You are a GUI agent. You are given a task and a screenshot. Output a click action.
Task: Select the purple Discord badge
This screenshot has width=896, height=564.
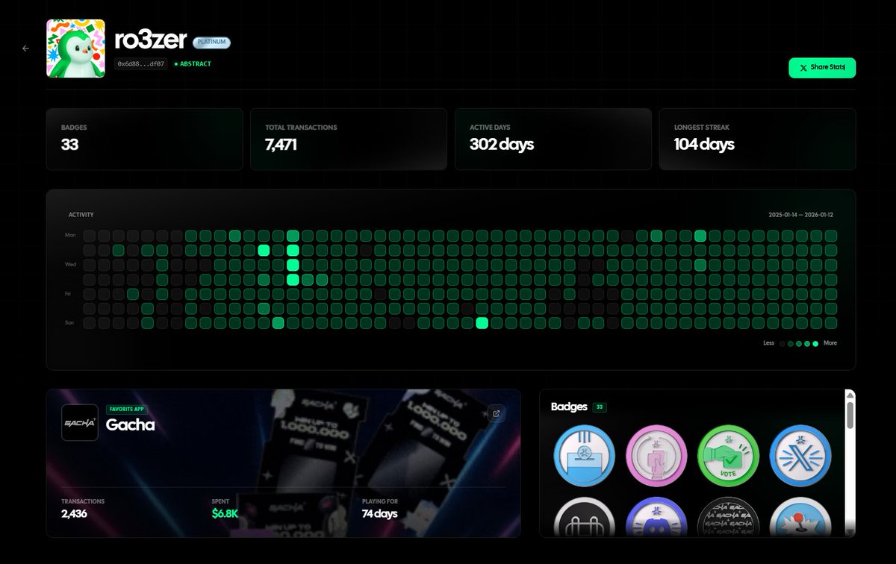656,517
